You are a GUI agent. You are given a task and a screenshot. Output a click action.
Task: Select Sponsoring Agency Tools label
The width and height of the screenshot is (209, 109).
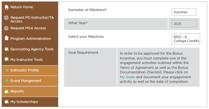pos(32,49)
